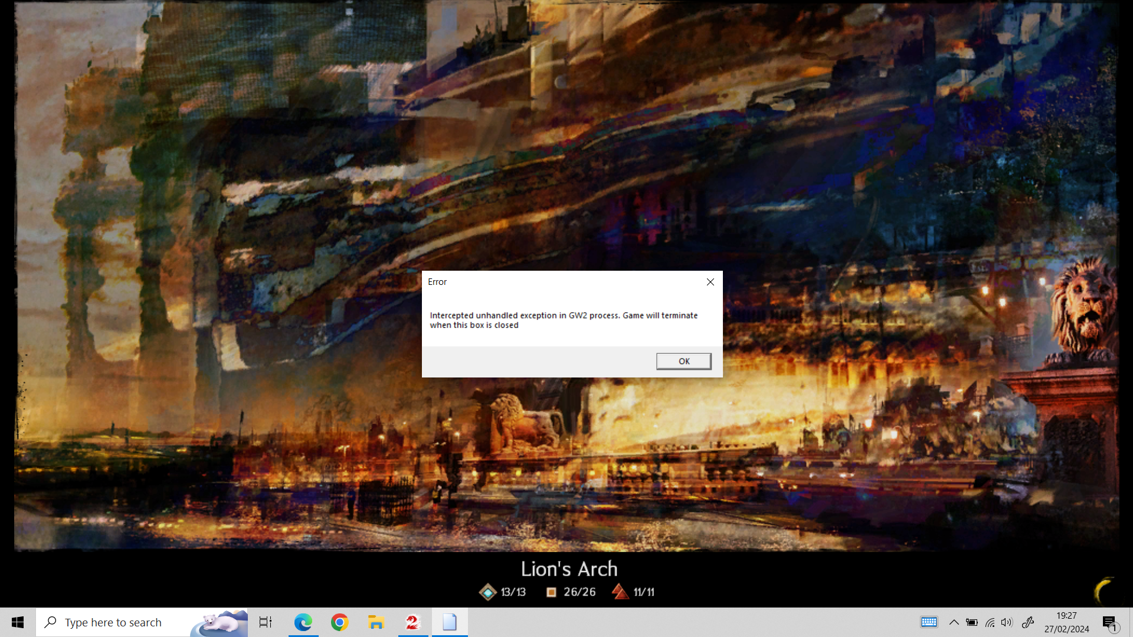The height and width of the screenshot is (637, 1133).
Task: Open Task View from the taskbar
Action: point(266,622)
